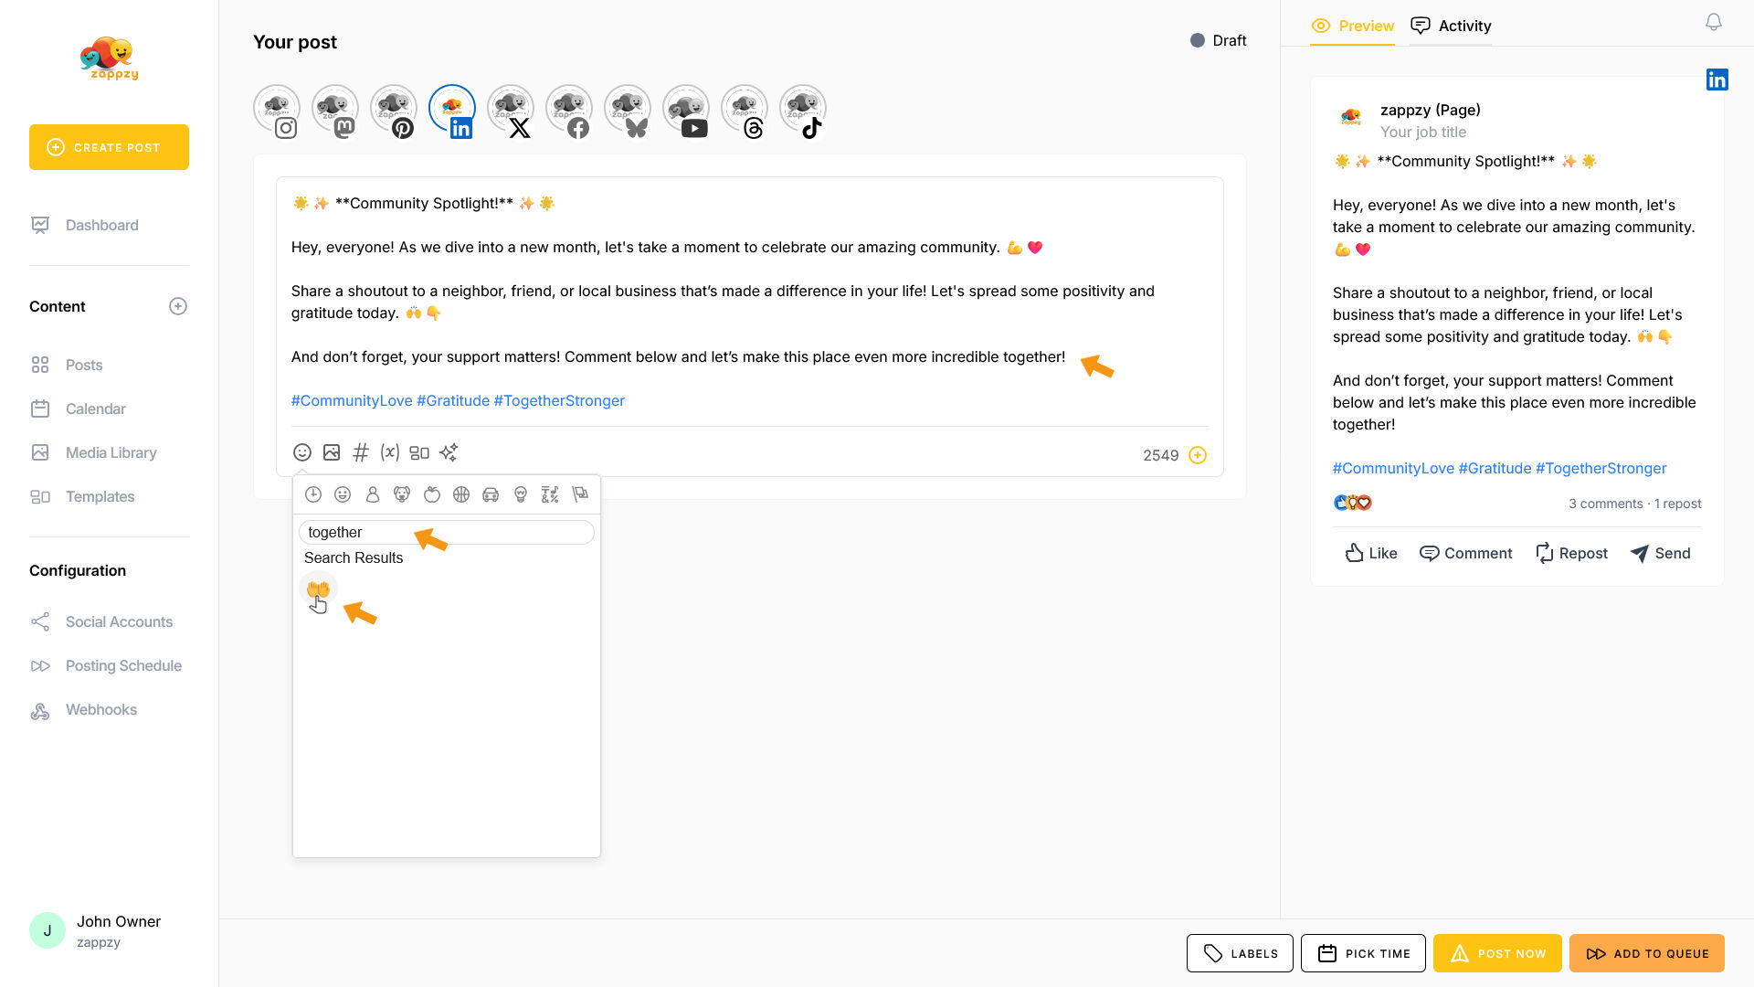Click the Add to Queue button

[x=1646, y=953]
